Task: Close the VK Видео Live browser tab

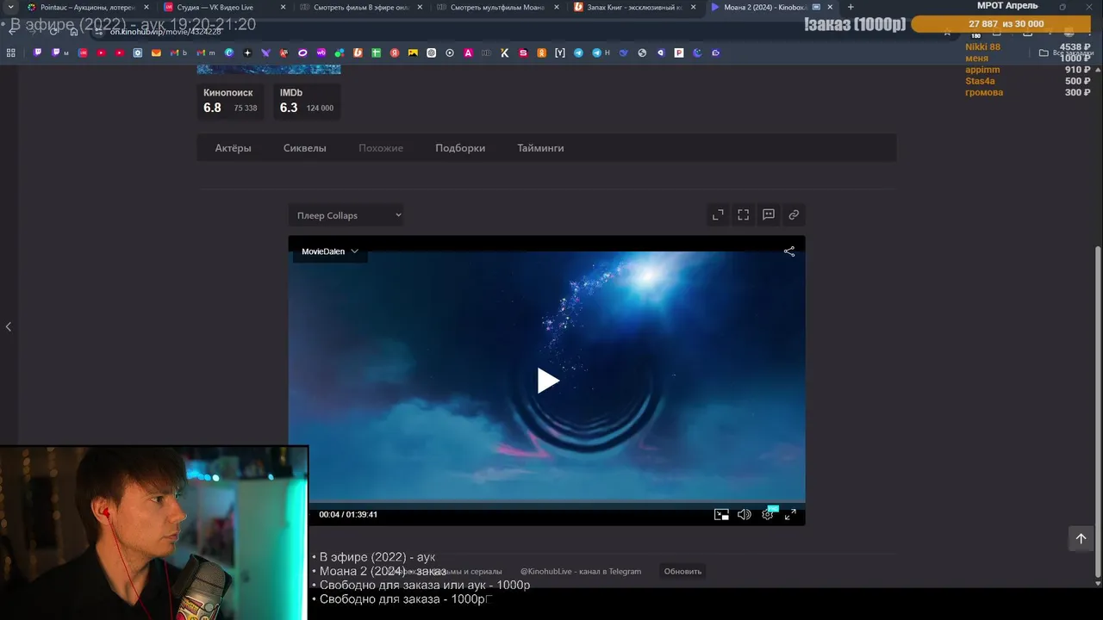Action: [282, 7]
